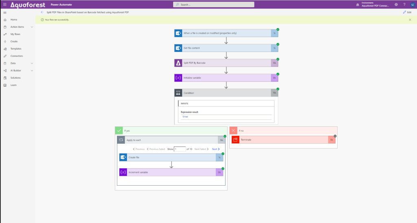The height and width of the screenshot is (223, 417).
Task: Click the Show iteration number field
Action: point(180,149)
